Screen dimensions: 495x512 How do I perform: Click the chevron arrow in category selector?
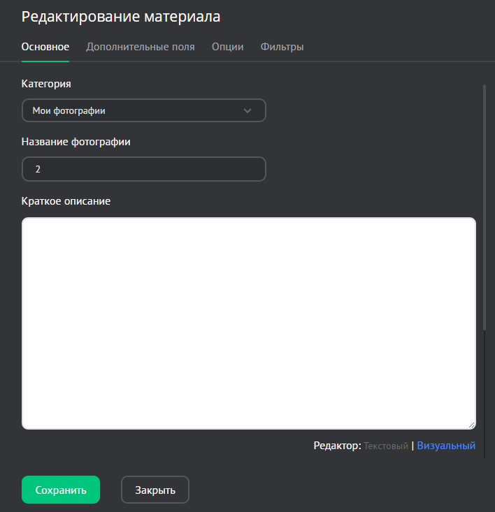[x=247, y=110]
